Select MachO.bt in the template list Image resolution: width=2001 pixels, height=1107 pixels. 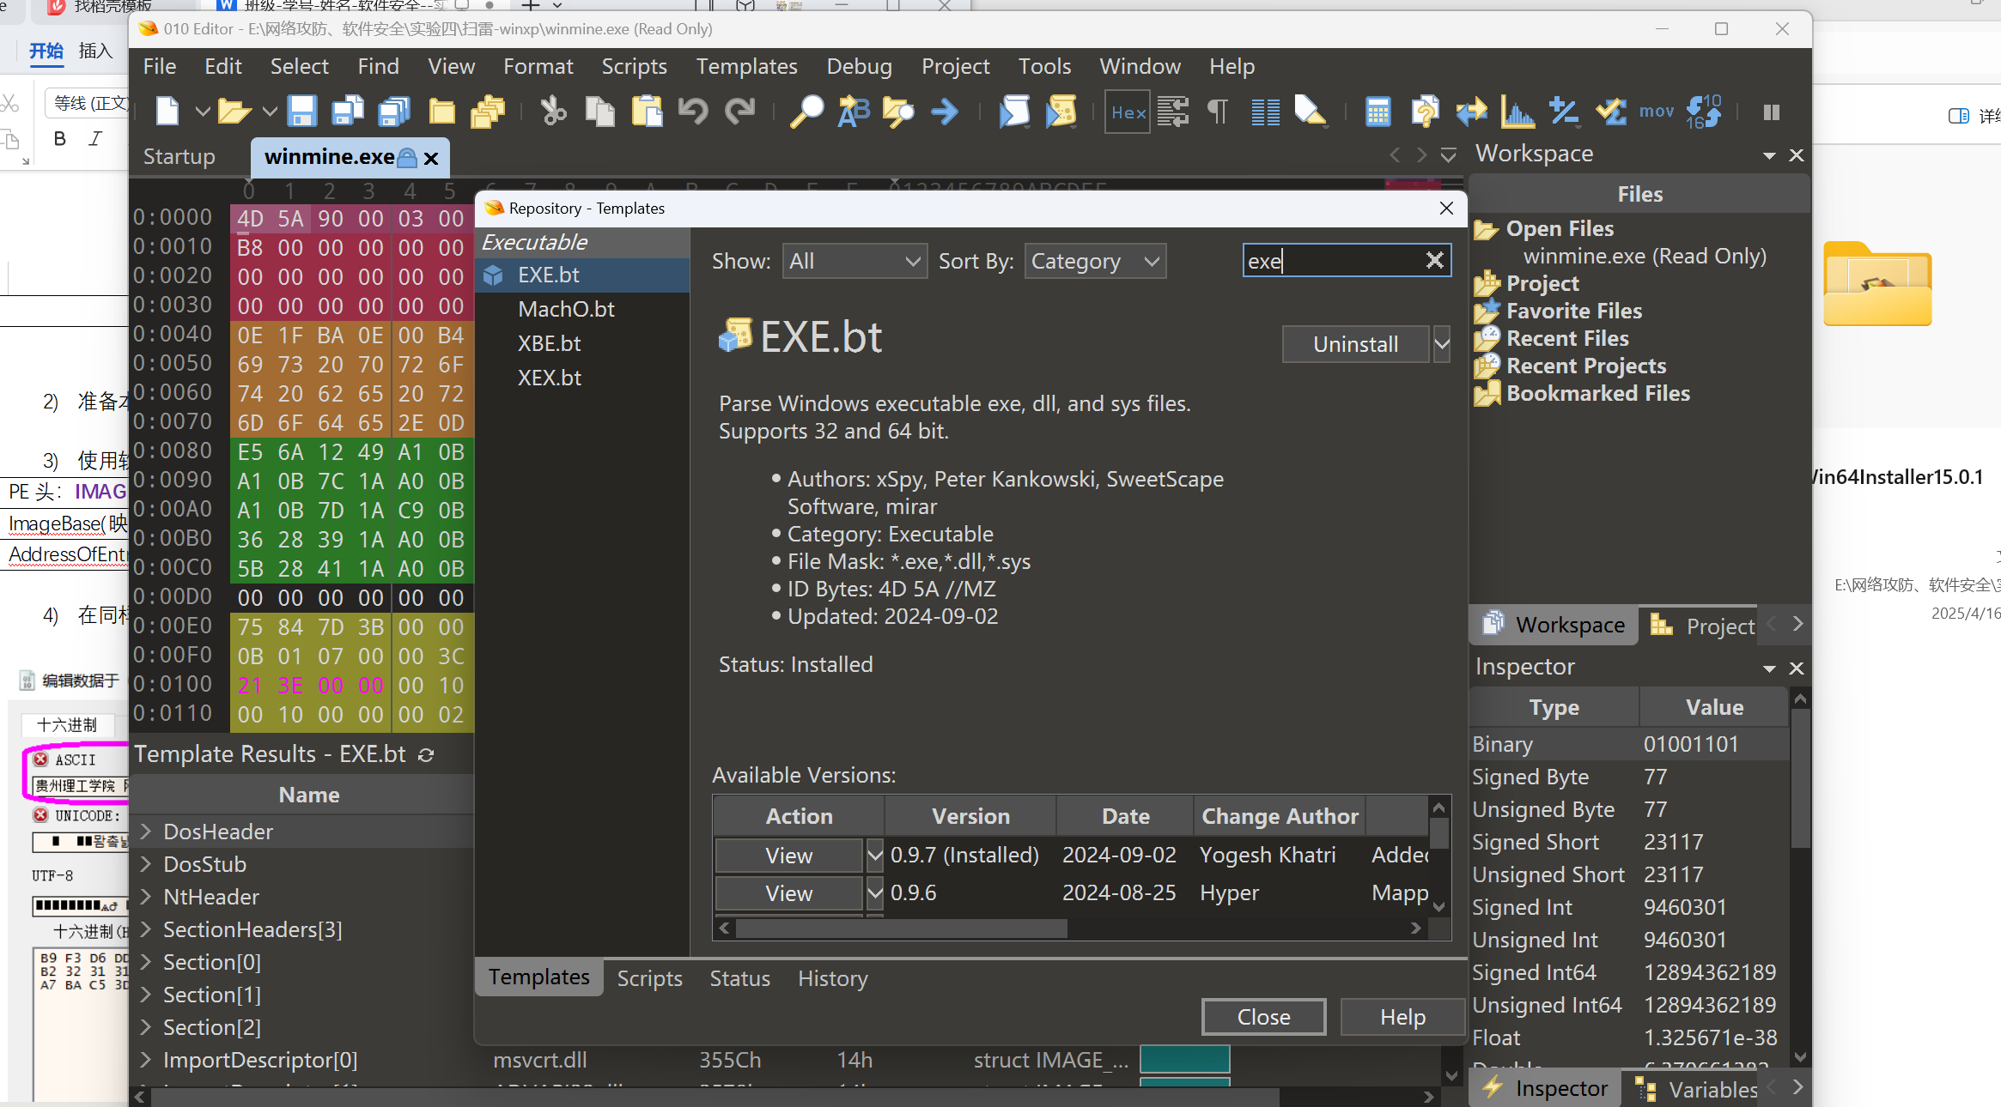click(x=566, y=309)
